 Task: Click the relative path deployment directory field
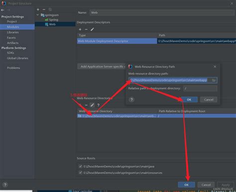[200, 89]
